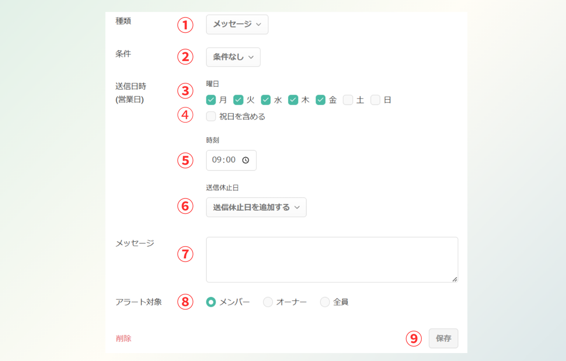Uncheck the 月 weekday checkbox
The height and width of the screenshot is (361, 566).
coord(210,99)
